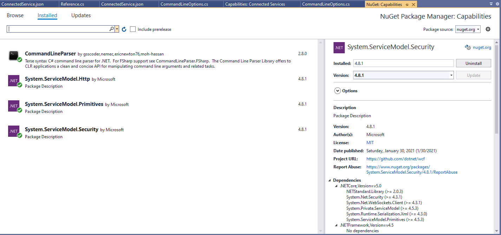This screenshot has width=501, height=235.
Task: Click the System.ServiceModel.Primitives .NET icon
Action: (x=14, y=106)
